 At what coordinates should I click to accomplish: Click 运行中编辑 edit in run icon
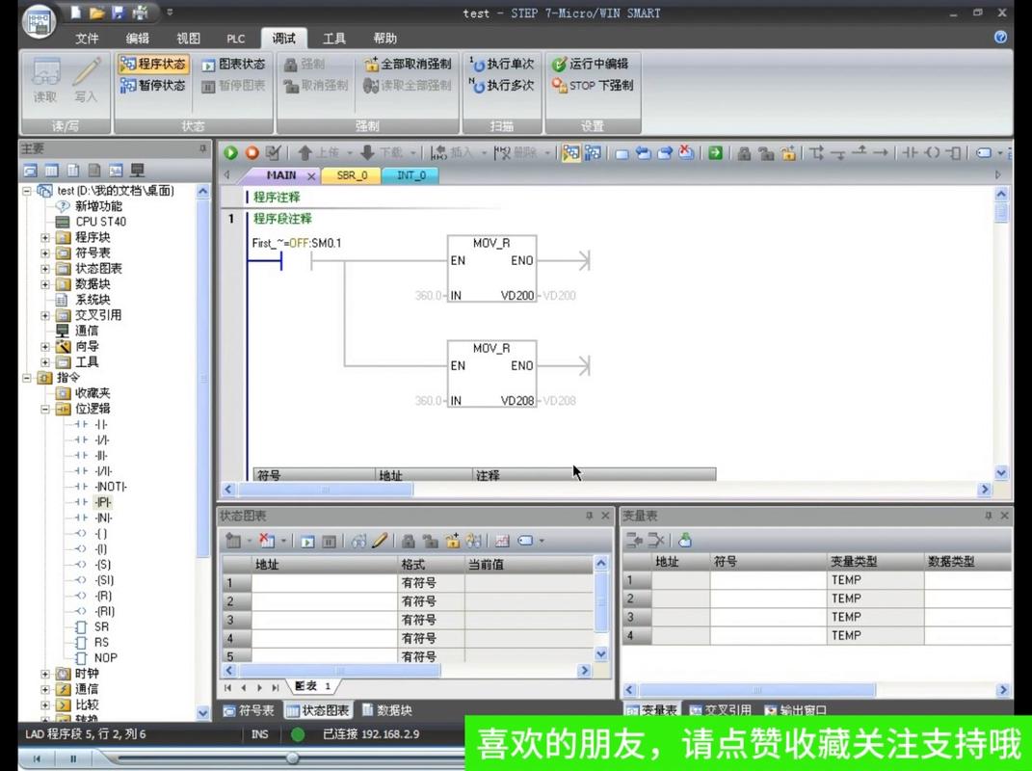click(590, 64)
